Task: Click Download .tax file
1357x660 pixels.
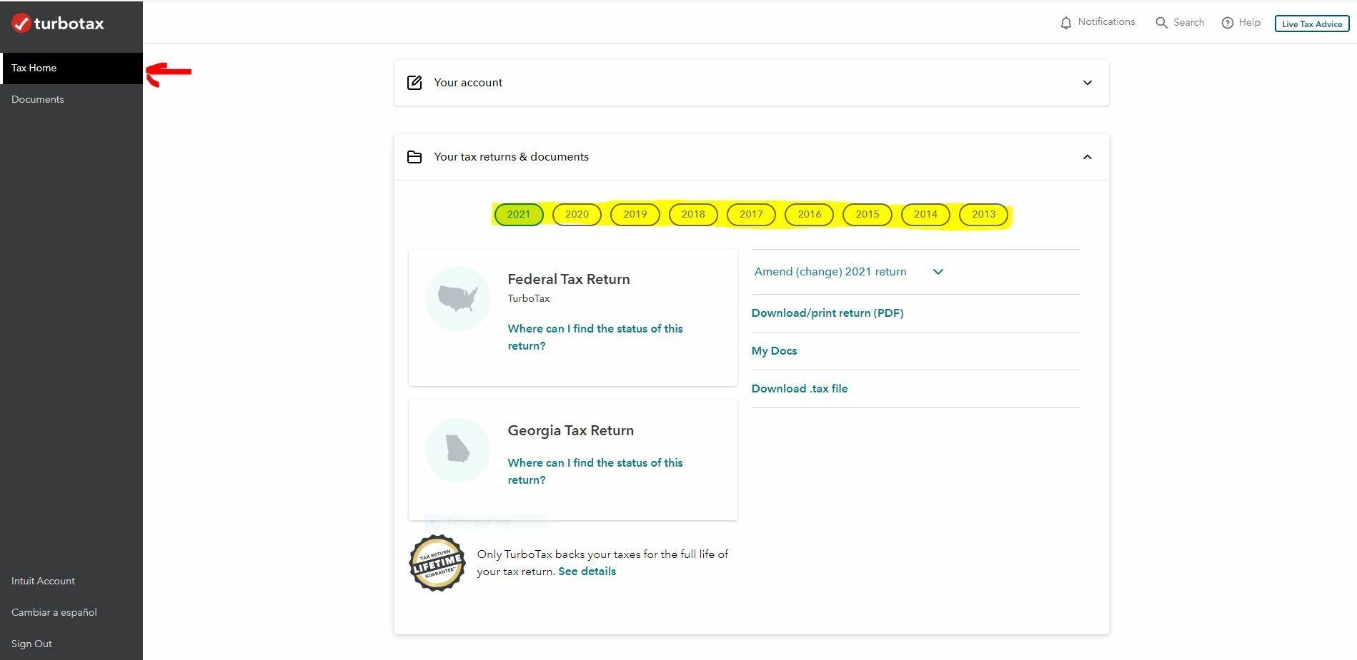Action: click(800, 389)
